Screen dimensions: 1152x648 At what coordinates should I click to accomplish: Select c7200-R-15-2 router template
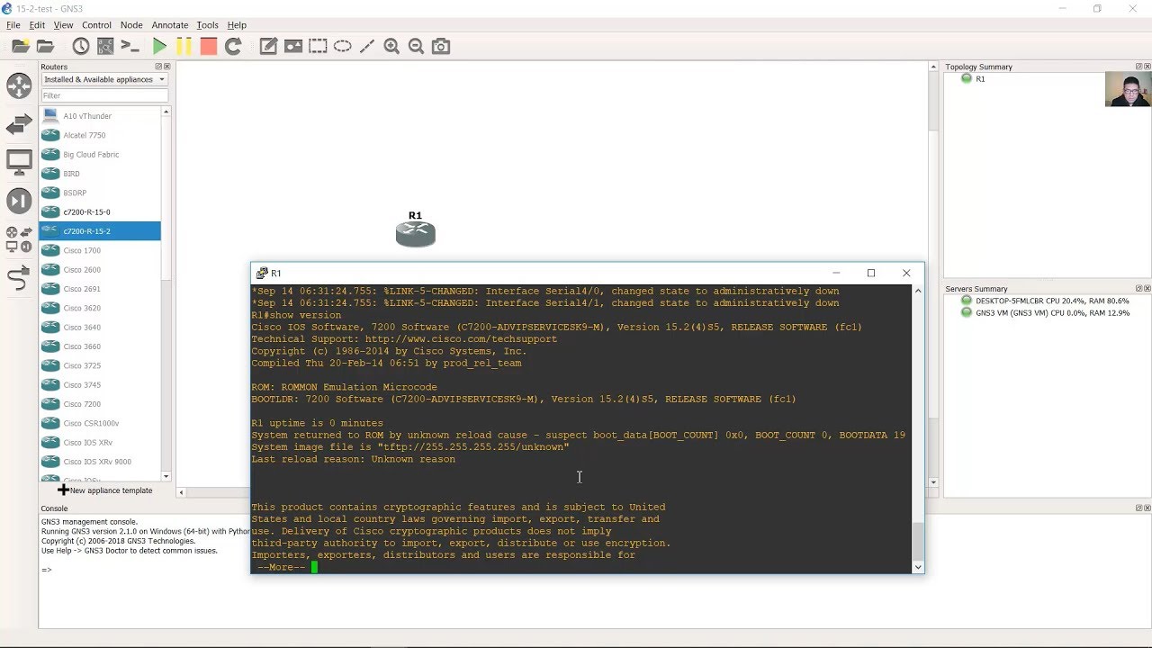tap(99, 231)
